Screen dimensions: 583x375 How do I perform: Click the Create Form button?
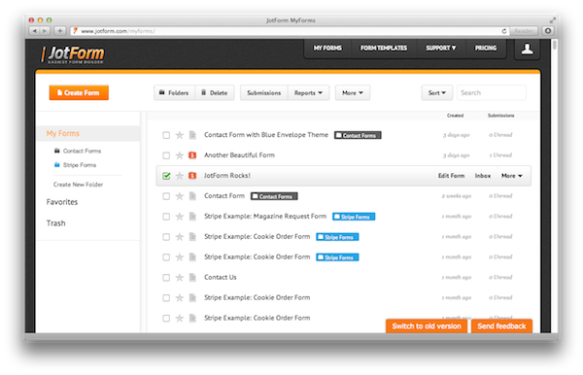click(x=79, y=92)
